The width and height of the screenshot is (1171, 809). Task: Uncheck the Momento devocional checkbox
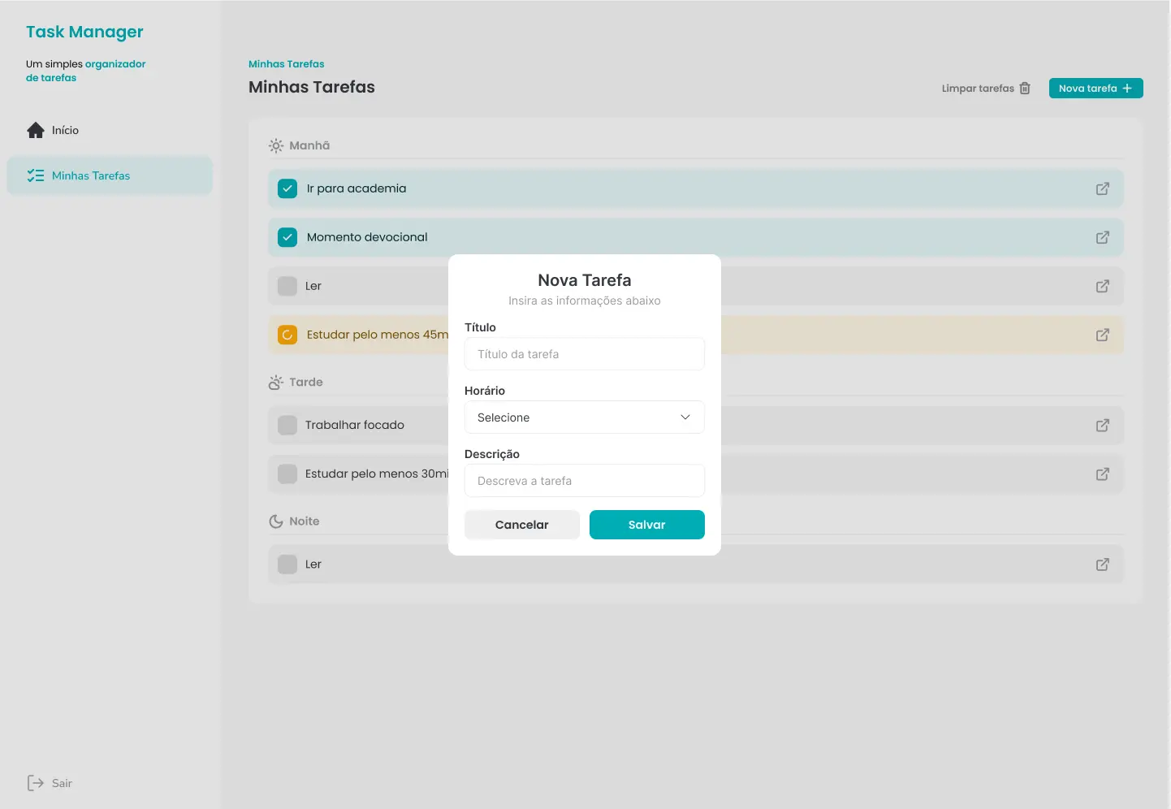point(287,237)
